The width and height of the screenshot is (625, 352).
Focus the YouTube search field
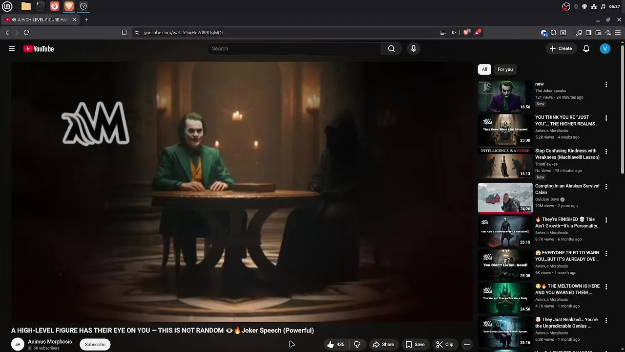[294, 48]
